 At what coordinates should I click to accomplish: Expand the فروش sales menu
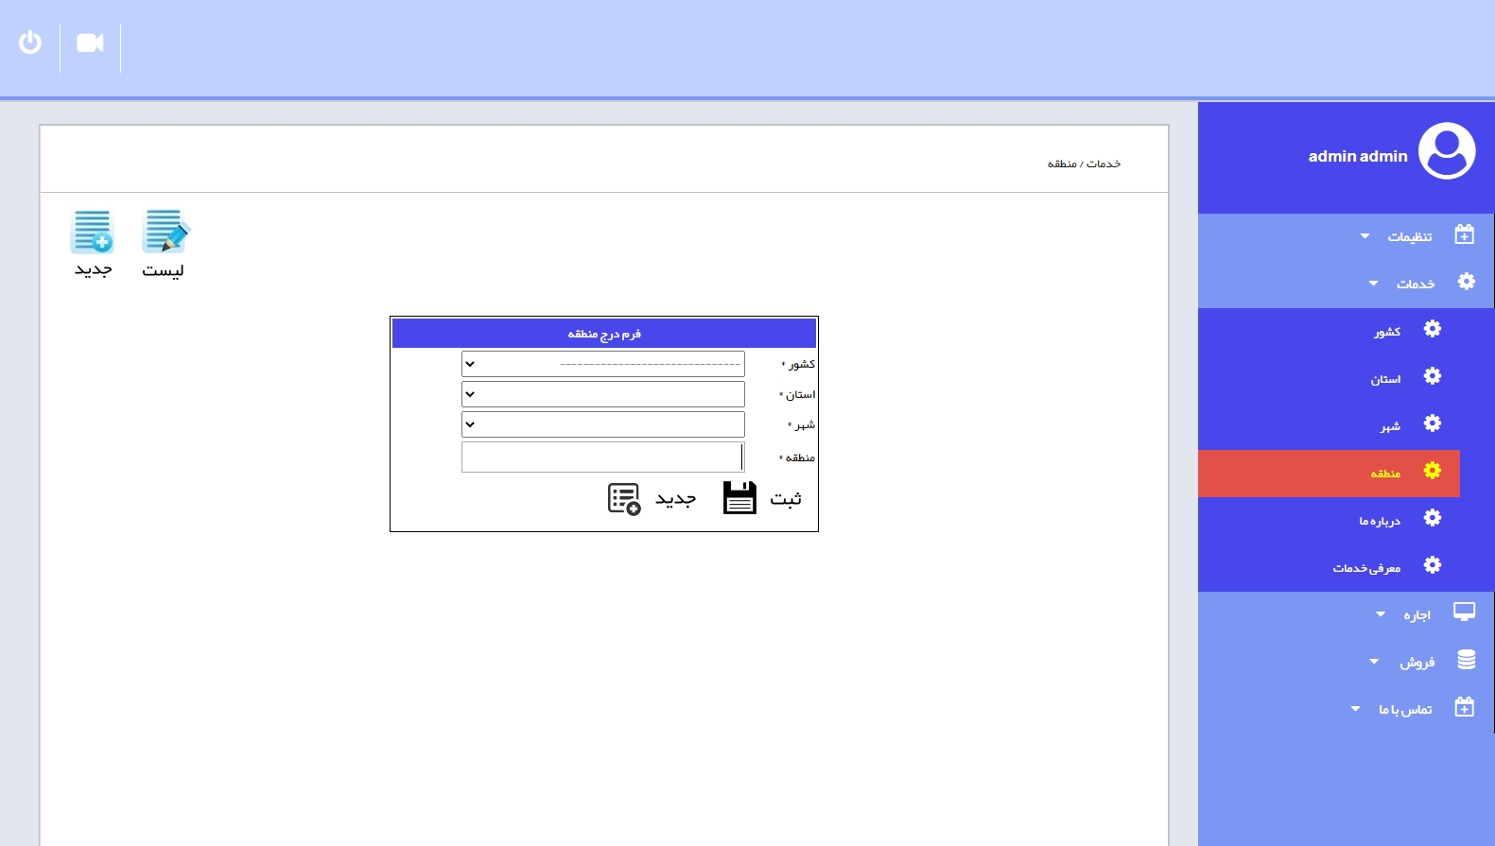(1416, 662)
